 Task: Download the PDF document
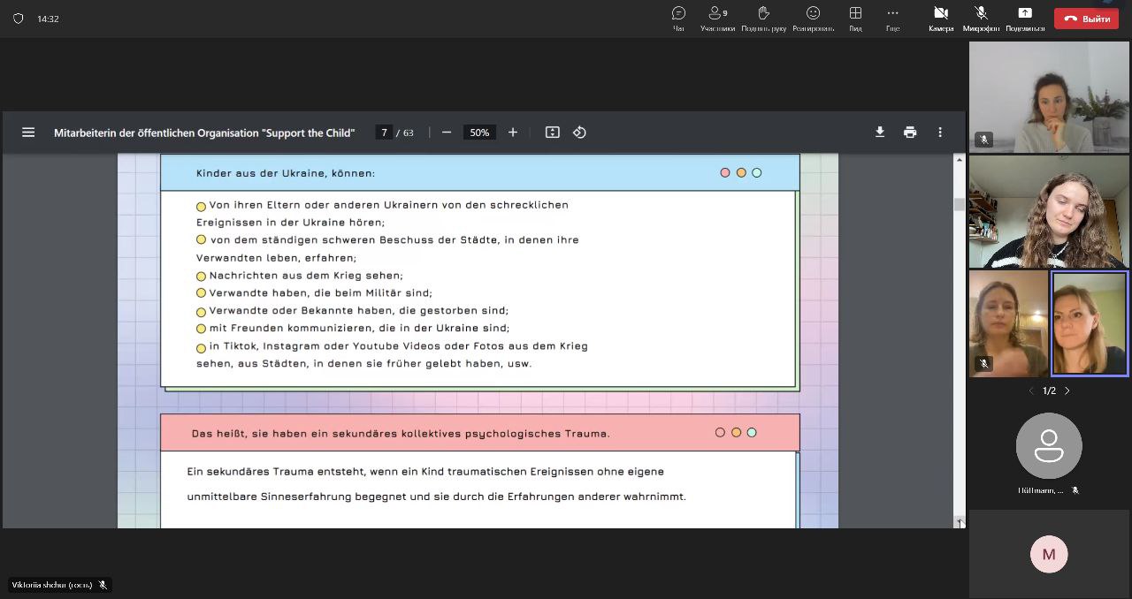[880, 133]
